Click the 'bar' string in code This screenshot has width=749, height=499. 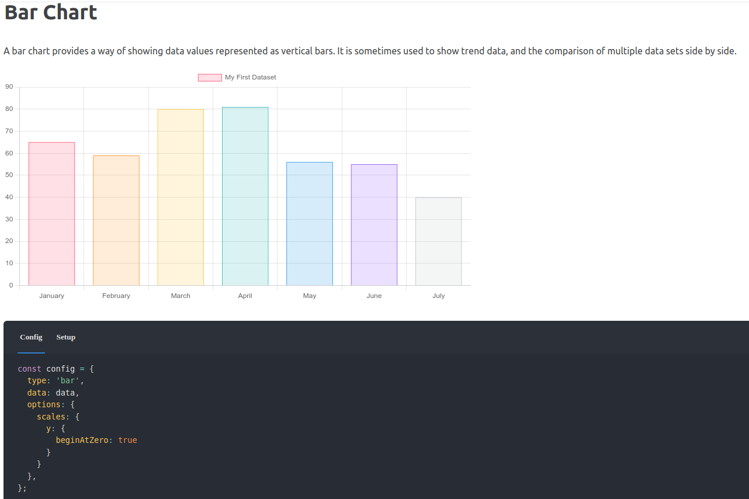pyautogui.click(x=70, y=380)
